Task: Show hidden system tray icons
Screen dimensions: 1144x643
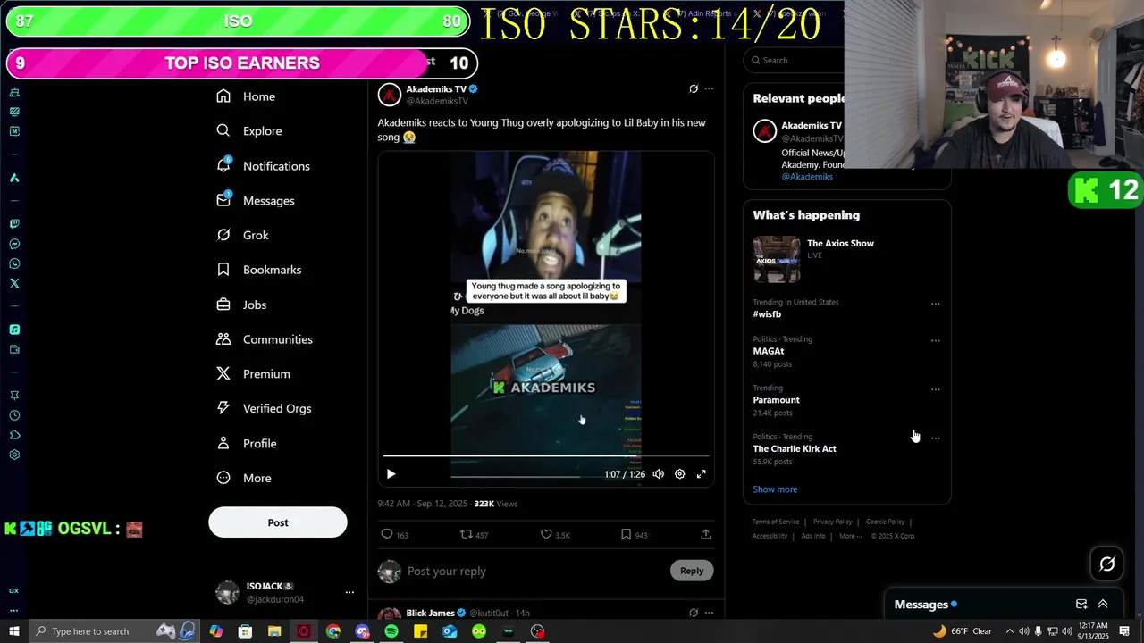Action: (1008, 631)
